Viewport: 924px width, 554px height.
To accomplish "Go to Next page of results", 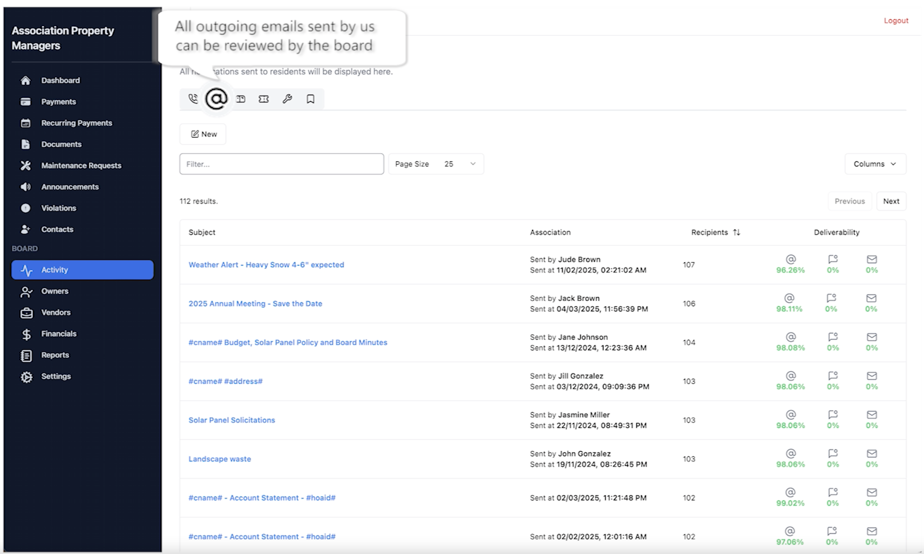I will coord(891,201).
